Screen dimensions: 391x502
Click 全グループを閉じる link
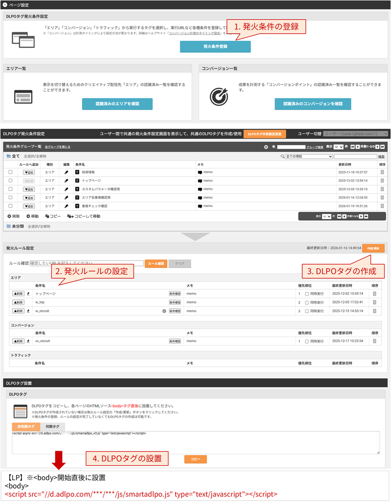[x=57, y=147]
